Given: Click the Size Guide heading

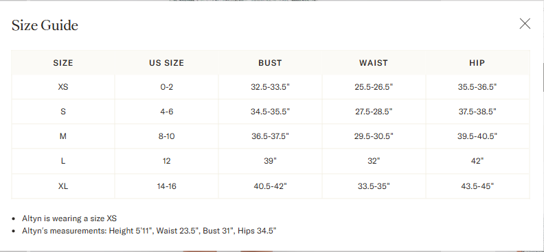Looking at the screenshot, I should (45, 25).
